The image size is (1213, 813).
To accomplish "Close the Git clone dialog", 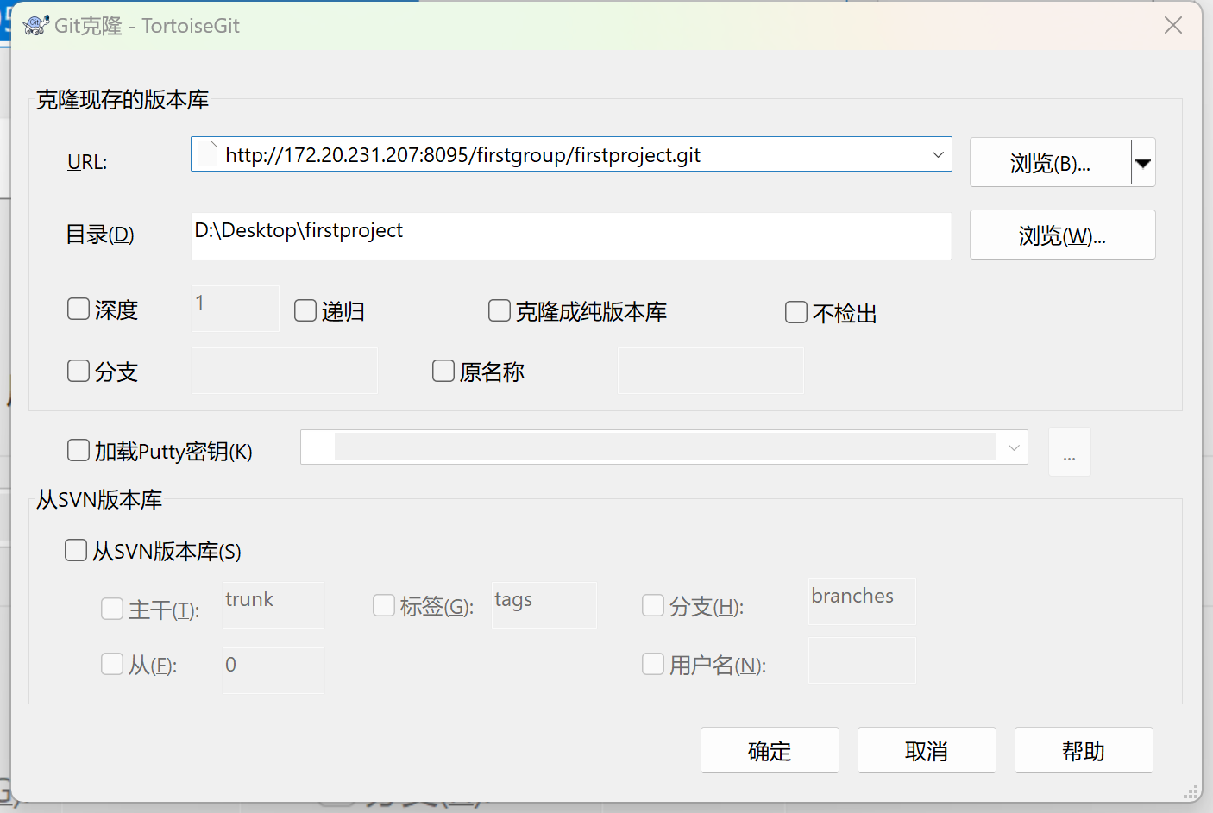I will coord(1173,25).
